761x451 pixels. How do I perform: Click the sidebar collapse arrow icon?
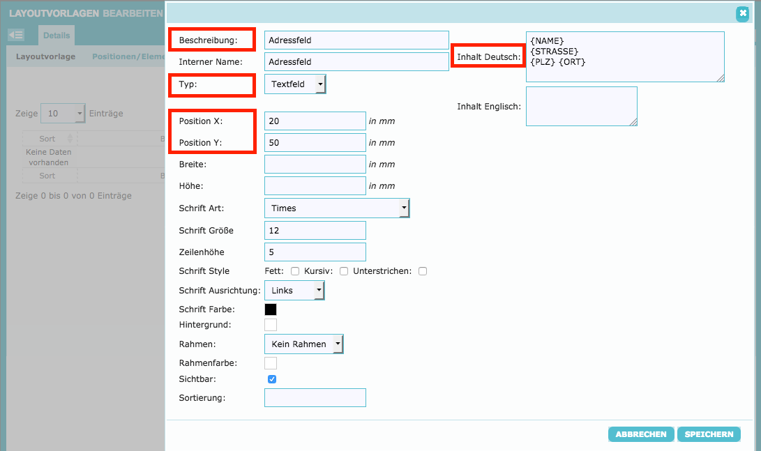click(x=15, y=35)
